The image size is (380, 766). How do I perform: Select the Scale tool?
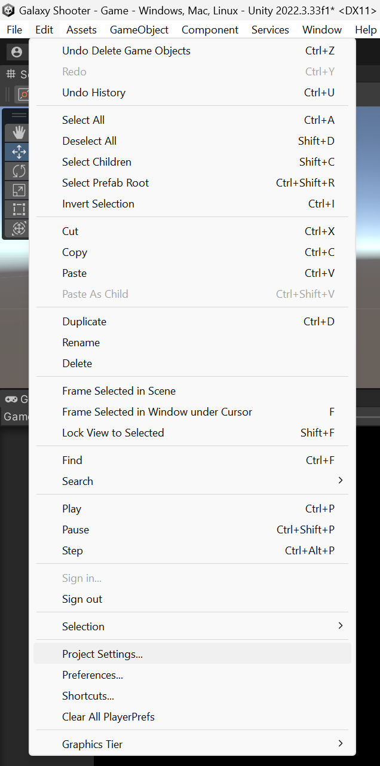pos(19,190)
